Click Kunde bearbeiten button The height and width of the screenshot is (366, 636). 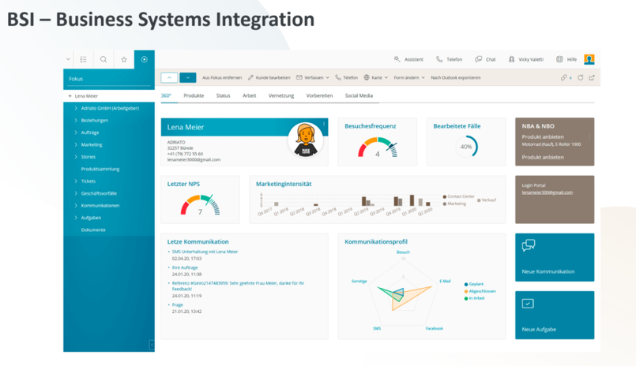[x=269, y=78]
